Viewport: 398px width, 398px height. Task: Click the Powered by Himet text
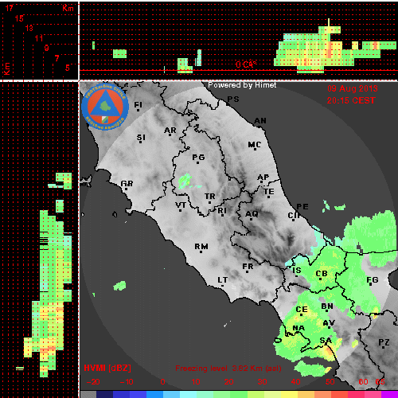coord(242,85)
